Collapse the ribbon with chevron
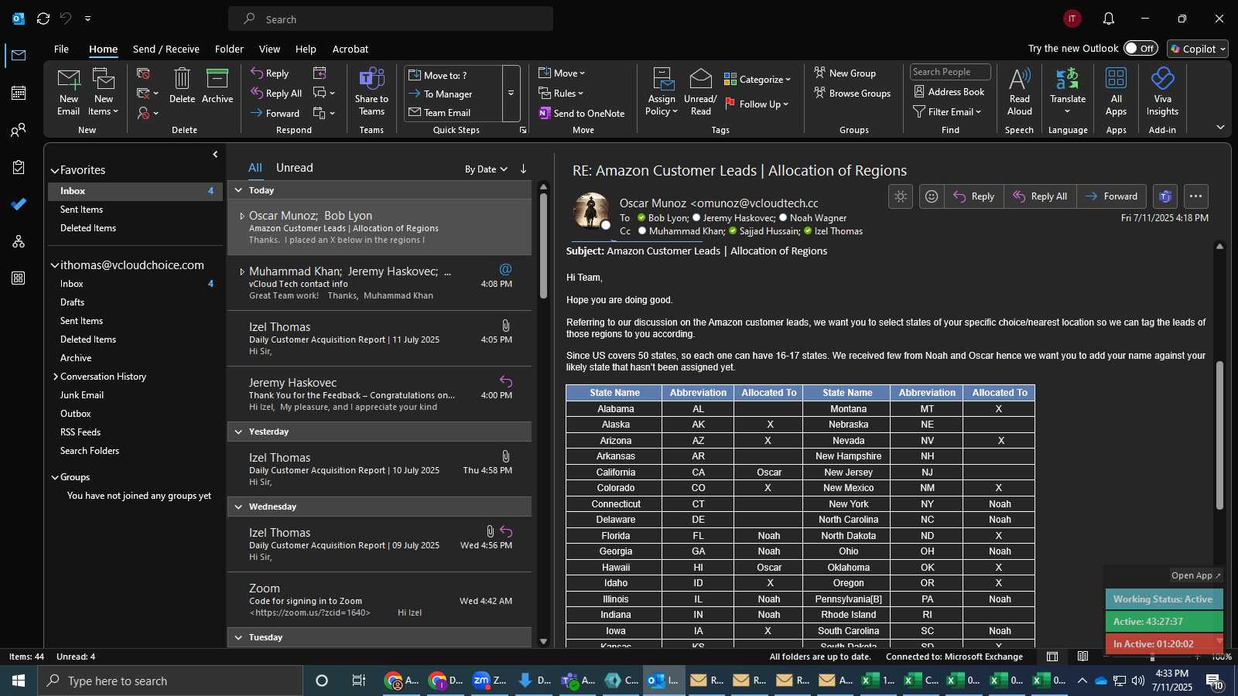The height and width of the screenshot is (696, 1238). (1220, 128)
